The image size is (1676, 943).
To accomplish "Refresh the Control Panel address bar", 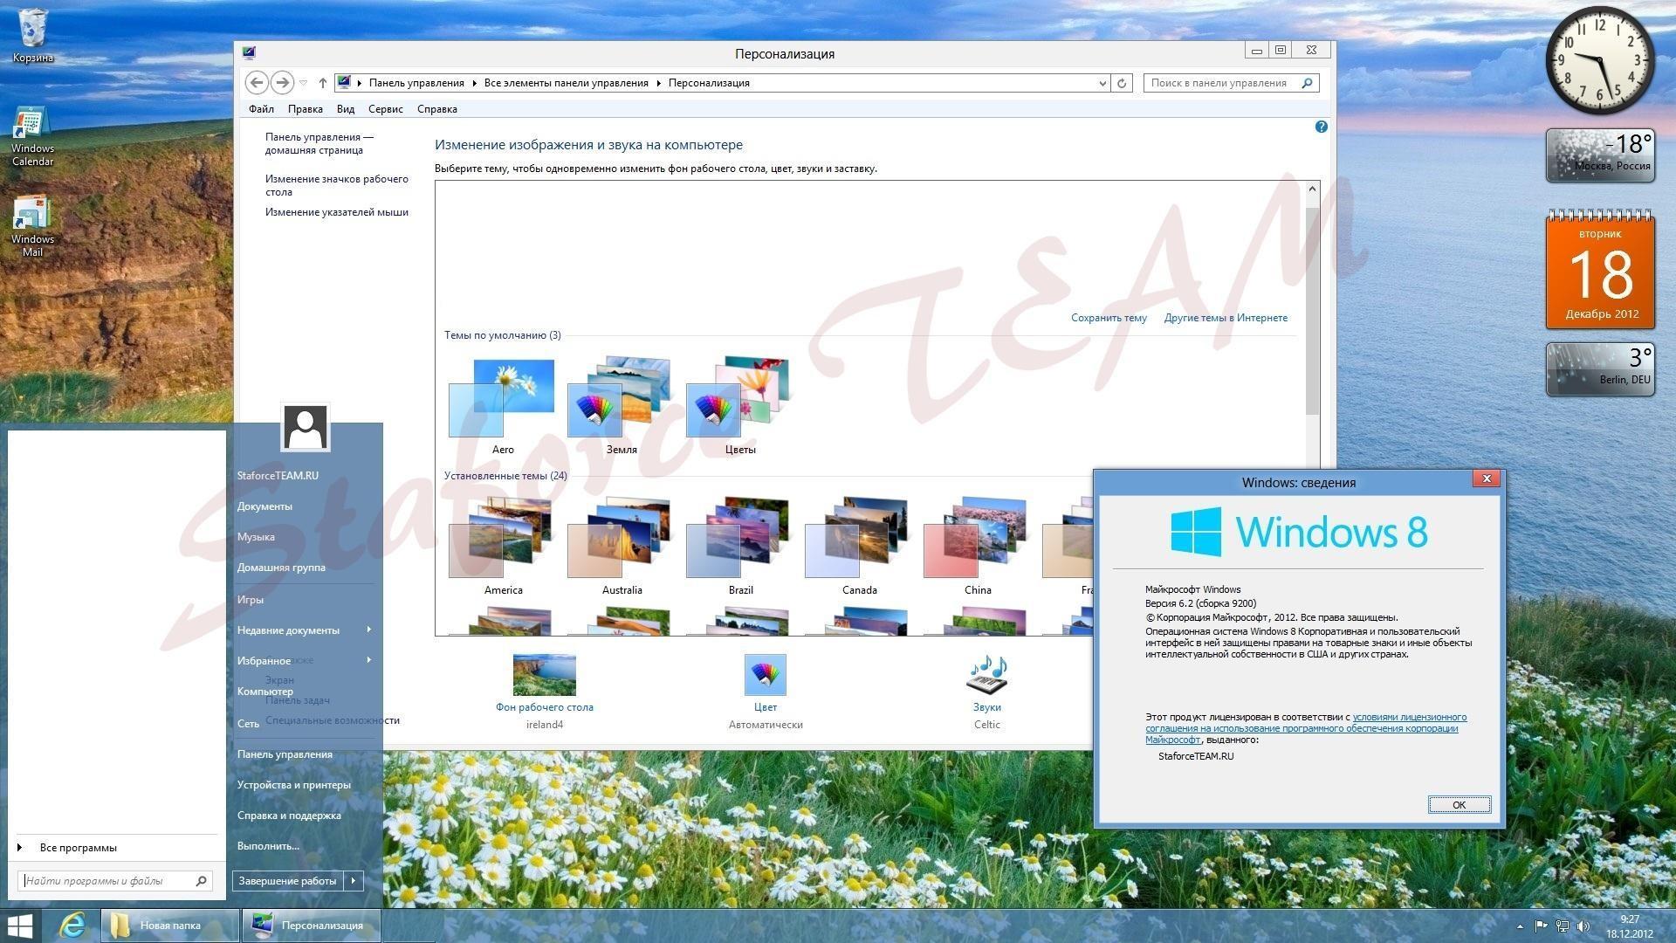I will [x=1122, y=83].
